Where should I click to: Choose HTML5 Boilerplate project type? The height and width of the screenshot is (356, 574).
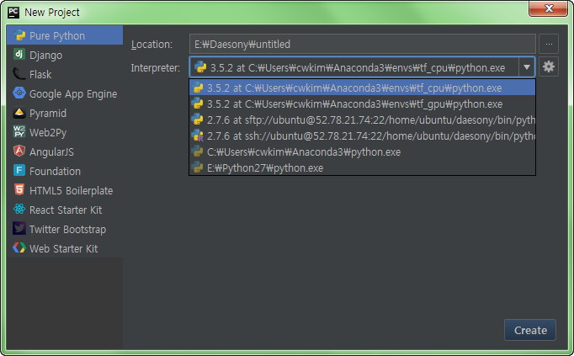click(x=65, y=190)
